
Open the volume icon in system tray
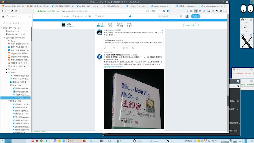pos(216,141)
